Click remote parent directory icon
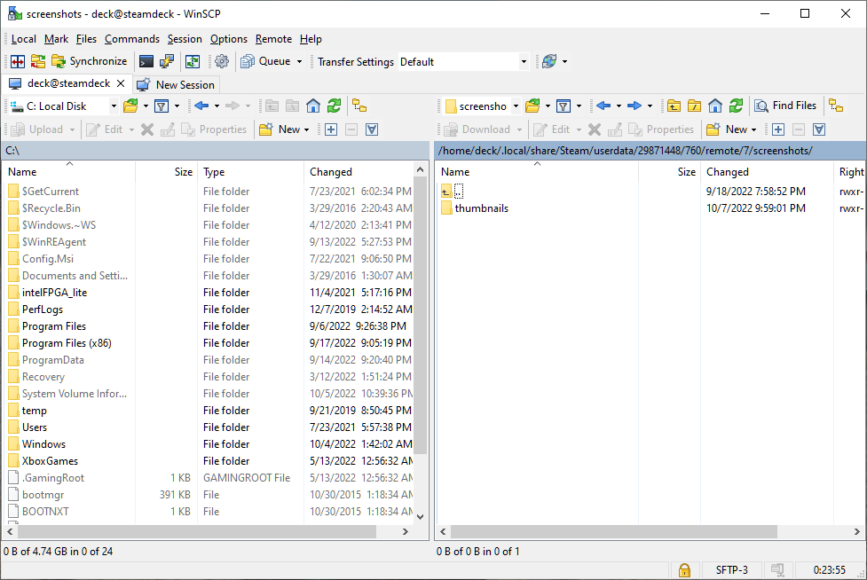The width and height of the screenshot is (867, 580). (x=674, y=106)
